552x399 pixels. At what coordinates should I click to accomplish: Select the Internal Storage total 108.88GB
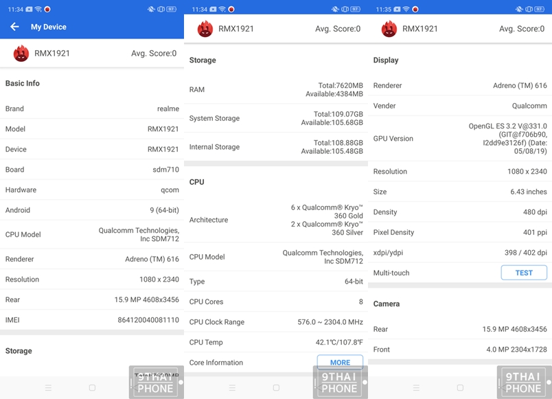(x=338, y=143)
